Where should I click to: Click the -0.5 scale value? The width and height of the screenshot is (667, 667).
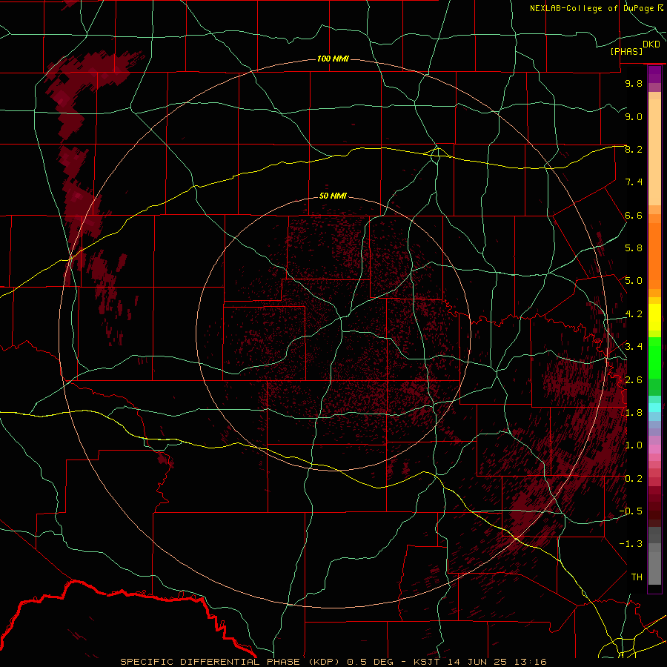click(x=631, y=511)
